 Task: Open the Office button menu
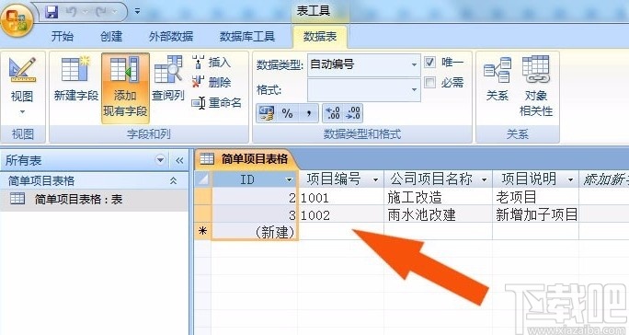(x=16, y=19)
